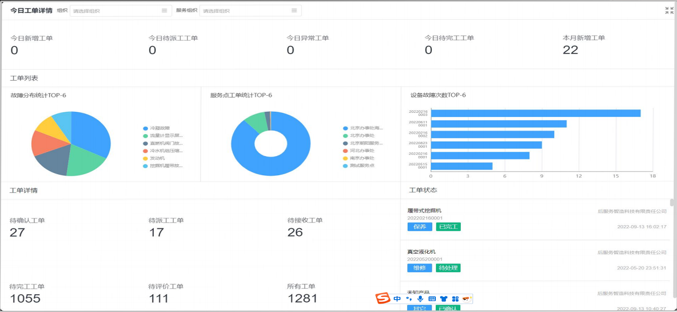Open the 真空液化机 work order entry
Image resolution: width=677 pixels, height=312 pixels.
tap(536, 261)
